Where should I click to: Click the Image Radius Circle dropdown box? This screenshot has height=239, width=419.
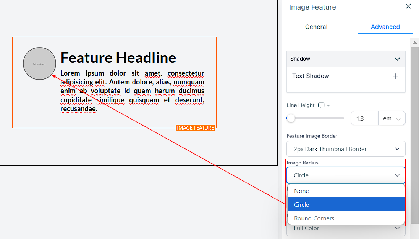point(346,175)
